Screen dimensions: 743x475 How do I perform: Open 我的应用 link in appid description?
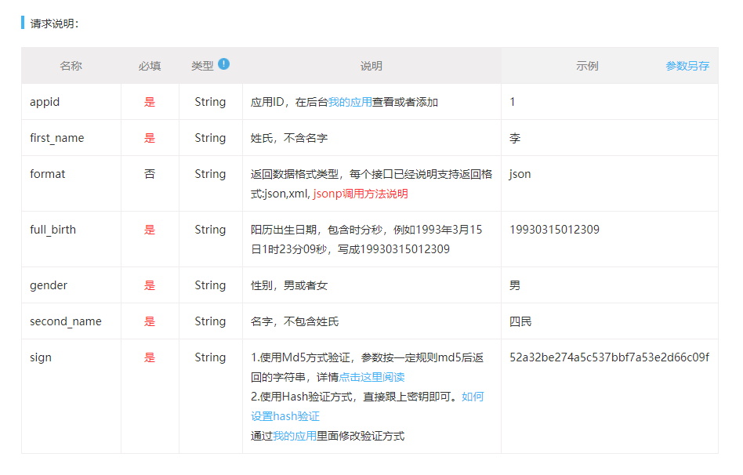point(350,102)
